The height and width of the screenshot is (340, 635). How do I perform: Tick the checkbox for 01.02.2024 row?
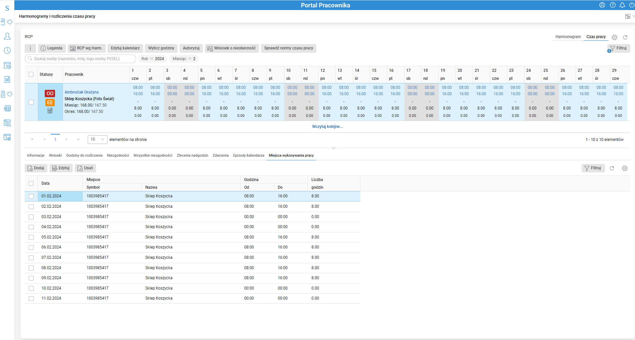31,196
